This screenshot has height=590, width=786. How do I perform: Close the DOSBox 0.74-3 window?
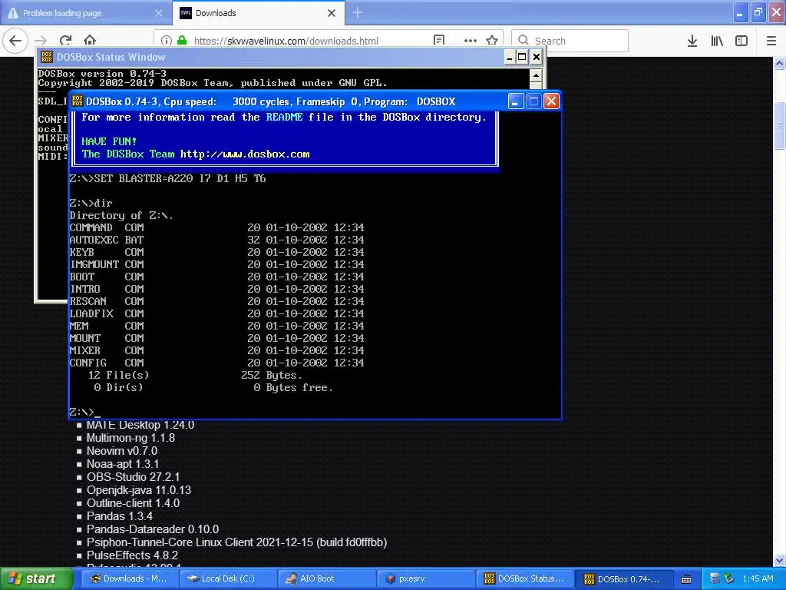[551, 101]
